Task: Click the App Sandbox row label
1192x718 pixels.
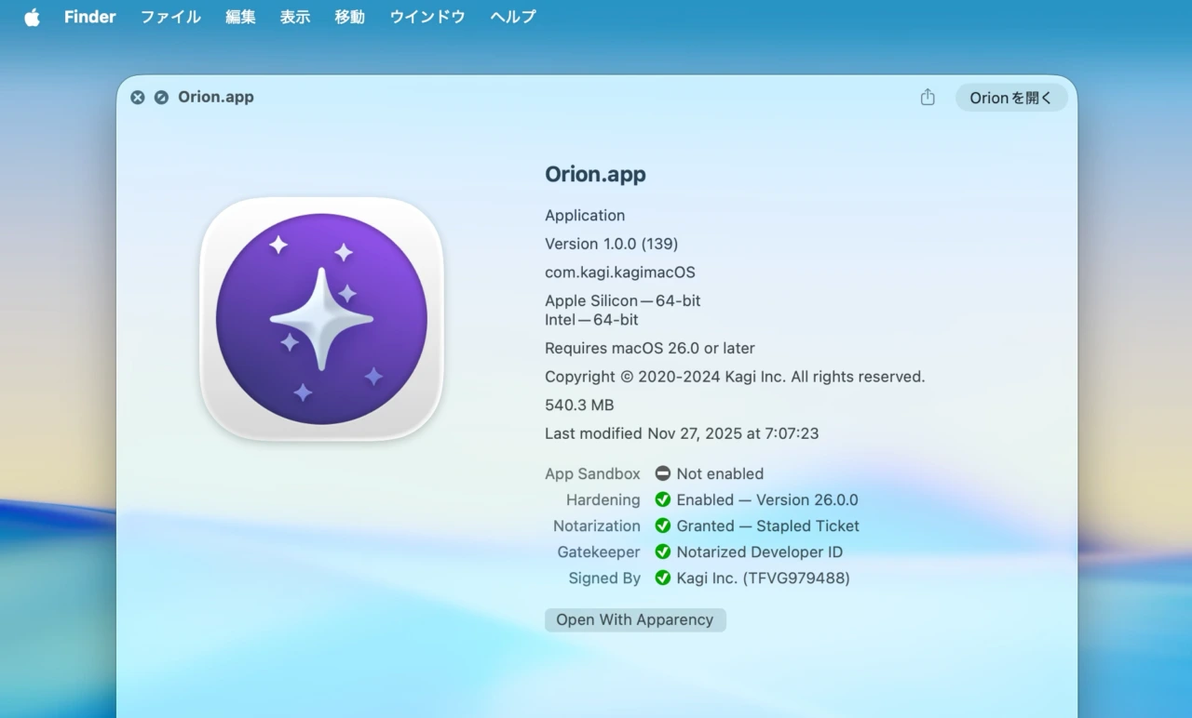Action: point(592,473)
